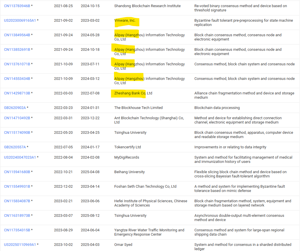Open patent US20240047023A1 link
This screenshot has height=251, width=303.
(20, 157)
